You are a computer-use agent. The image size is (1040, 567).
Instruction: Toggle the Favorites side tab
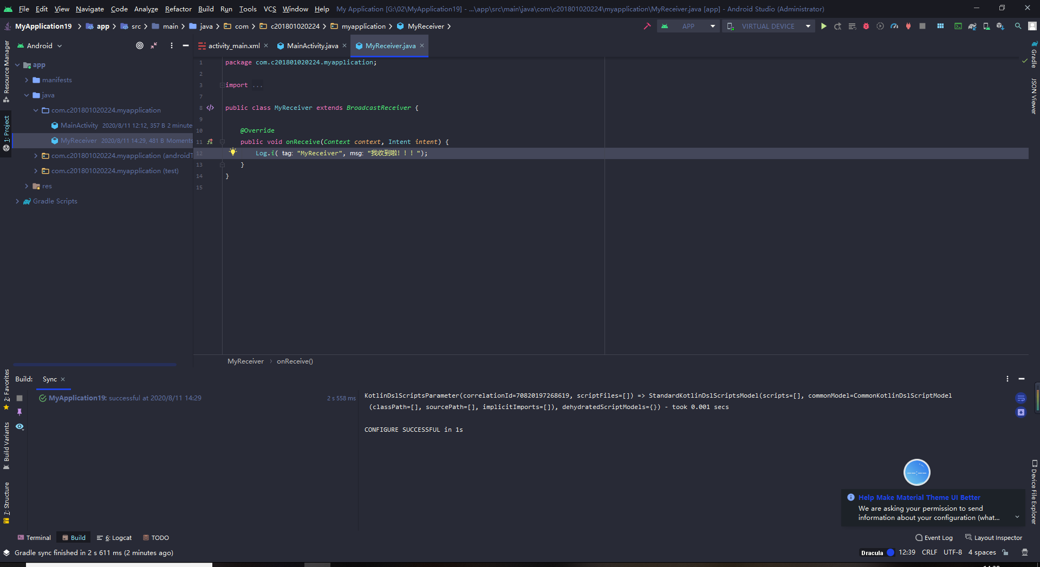6,390
